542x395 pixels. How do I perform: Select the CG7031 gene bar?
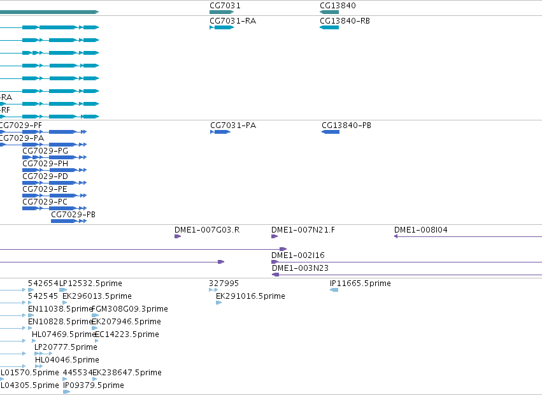[x=222, y=12]
